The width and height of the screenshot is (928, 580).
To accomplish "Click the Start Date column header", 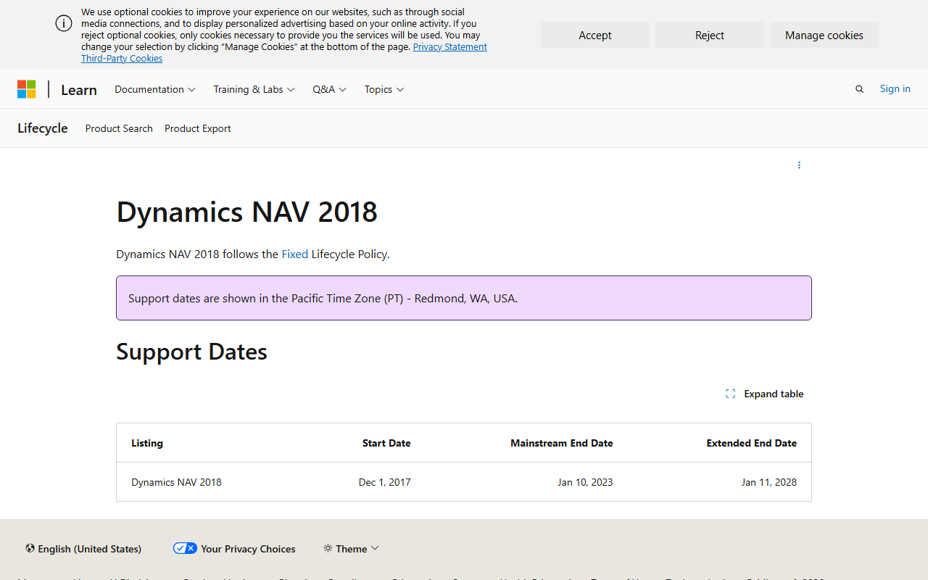I will point(386,443).
